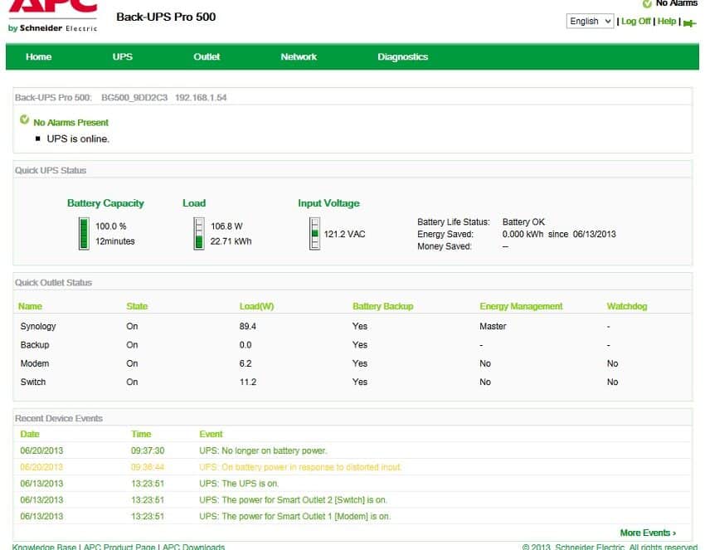The width and height of the screenshot is (705, 550).
Task: Open the English language dropdown
Action: pos(590,21)
